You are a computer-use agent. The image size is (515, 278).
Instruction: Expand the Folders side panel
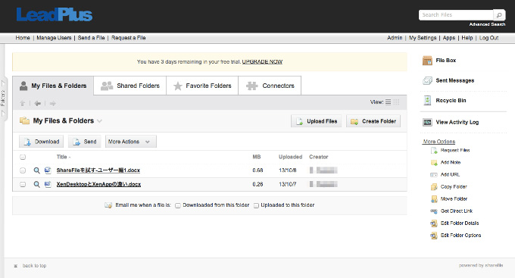pyautogui.click(x=3, y=98)
